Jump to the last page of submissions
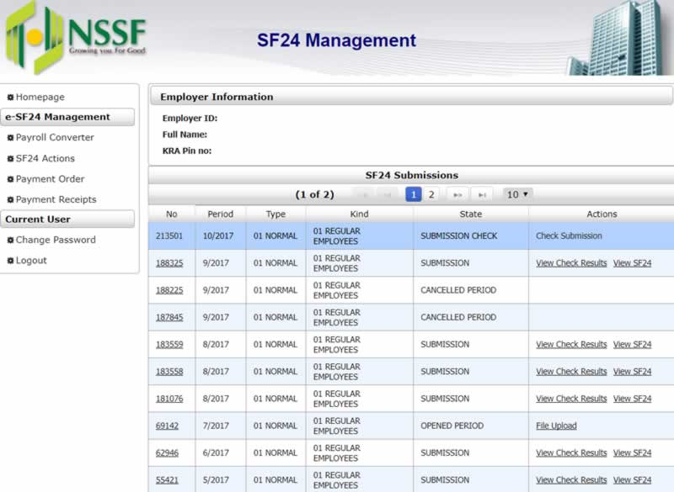674x492 pixels. tap(482, 194)
